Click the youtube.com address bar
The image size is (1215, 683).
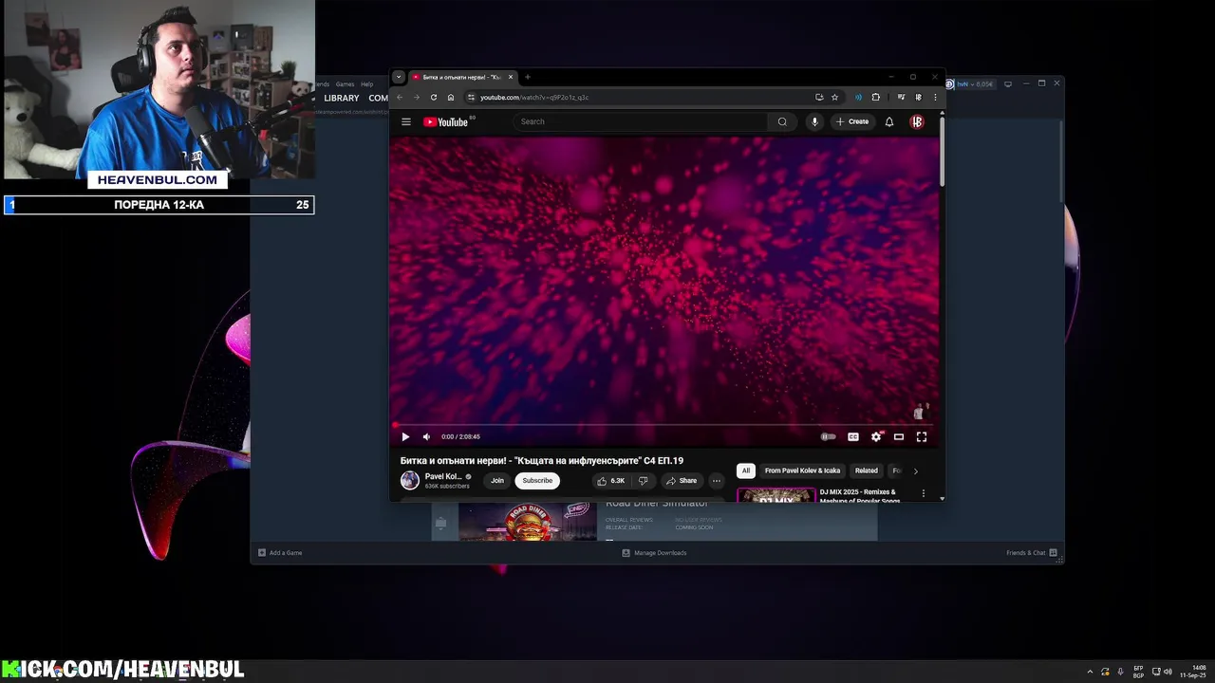(645, 97)
